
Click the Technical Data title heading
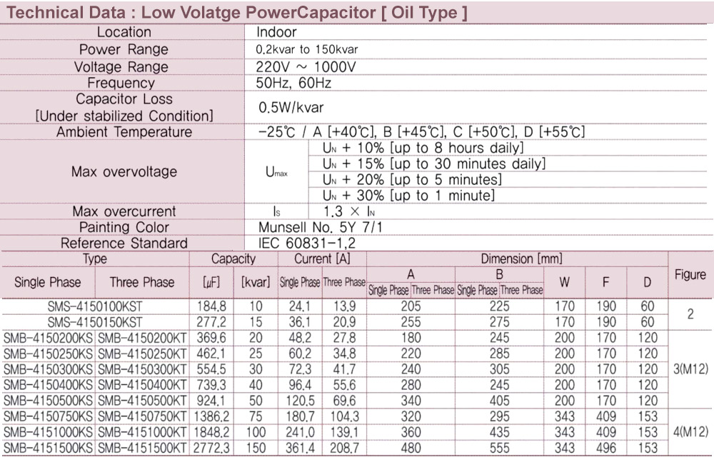237,12
